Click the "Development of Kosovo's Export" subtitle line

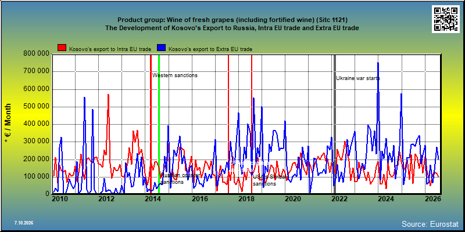click(232, 28)
